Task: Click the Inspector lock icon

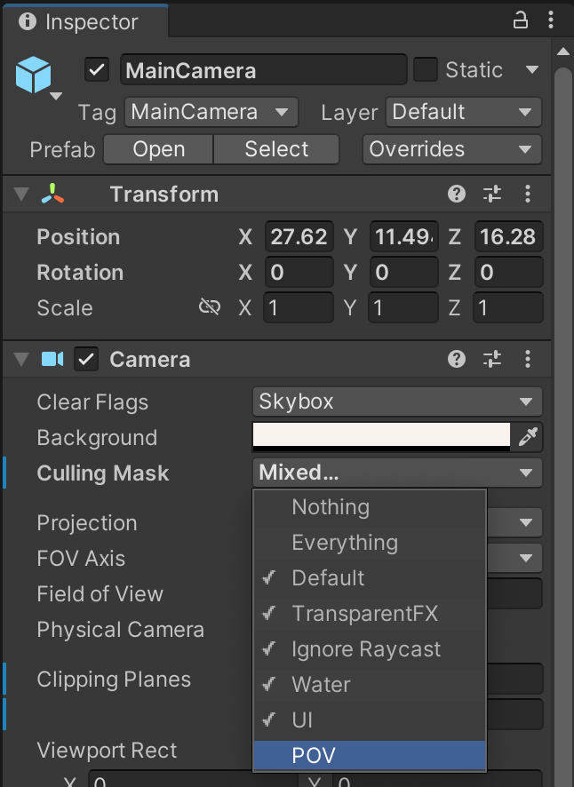Action: [x=521, y=20]
